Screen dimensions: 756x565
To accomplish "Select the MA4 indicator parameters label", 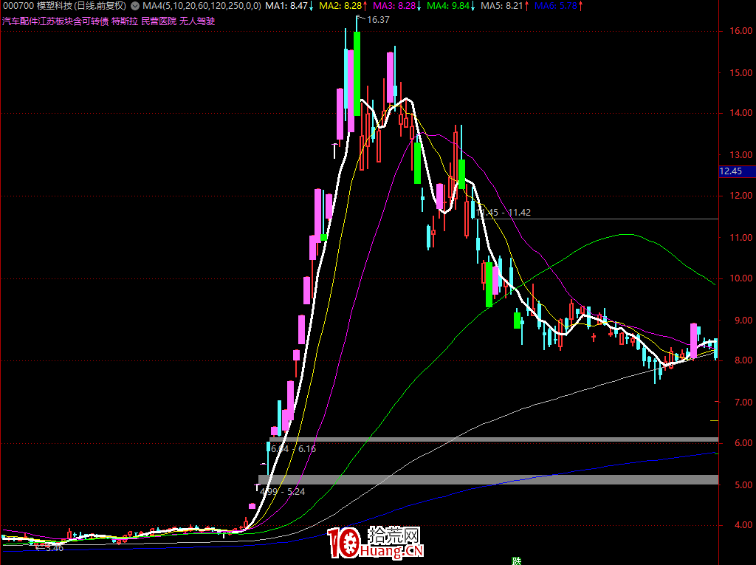I will pyautogui.click(x=201, y=6).
